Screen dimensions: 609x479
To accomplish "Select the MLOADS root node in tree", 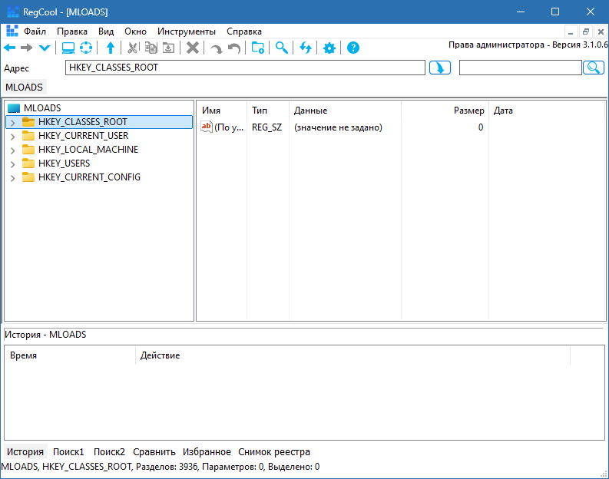I will click(42, 108).
